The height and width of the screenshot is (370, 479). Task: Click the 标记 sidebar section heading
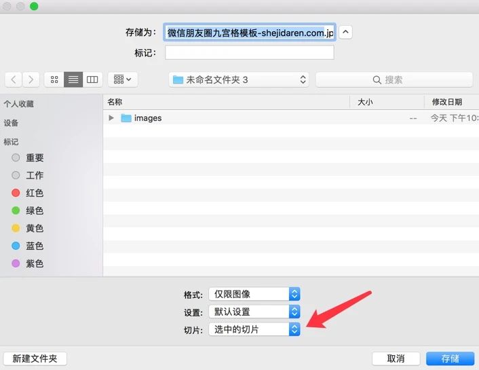coord(11,142)
